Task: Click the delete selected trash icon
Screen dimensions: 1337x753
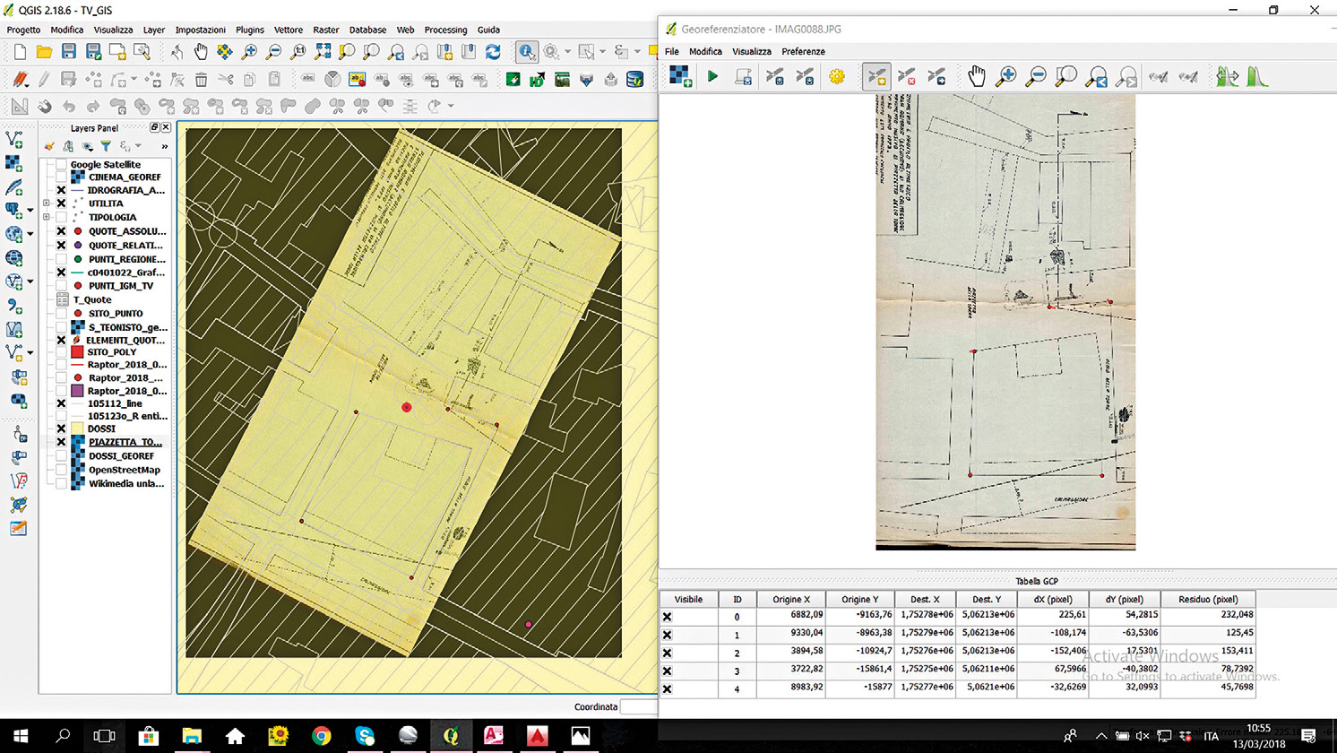Action: point(201,80)
